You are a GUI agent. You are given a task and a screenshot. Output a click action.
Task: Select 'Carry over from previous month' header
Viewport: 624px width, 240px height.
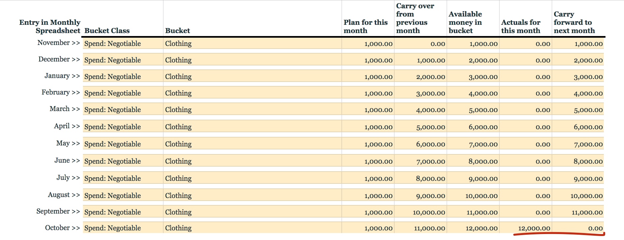click(x=415, y=18)
